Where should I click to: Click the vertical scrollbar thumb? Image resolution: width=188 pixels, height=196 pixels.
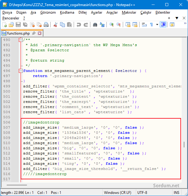tap(184, 144)
